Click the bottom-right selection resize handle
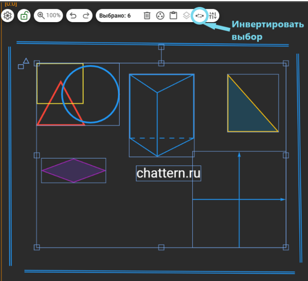The height and width of the screenshot is (281, 308). pyautogui.click(x=286, y=247)
